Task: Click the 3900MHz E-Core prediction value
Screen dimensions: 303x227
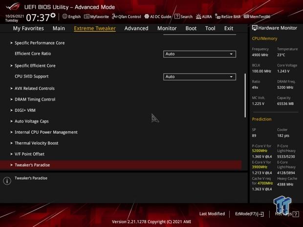Action: click(260, 167)
